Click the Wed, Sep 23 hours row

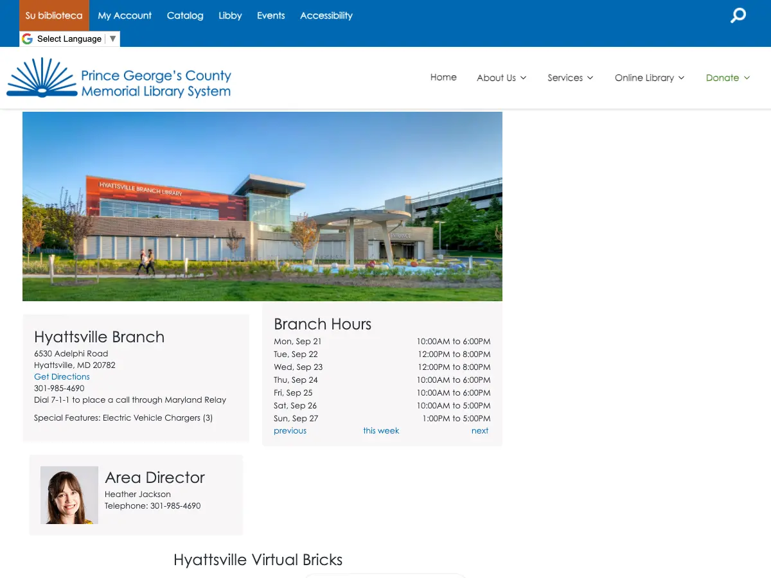[382, 367]
